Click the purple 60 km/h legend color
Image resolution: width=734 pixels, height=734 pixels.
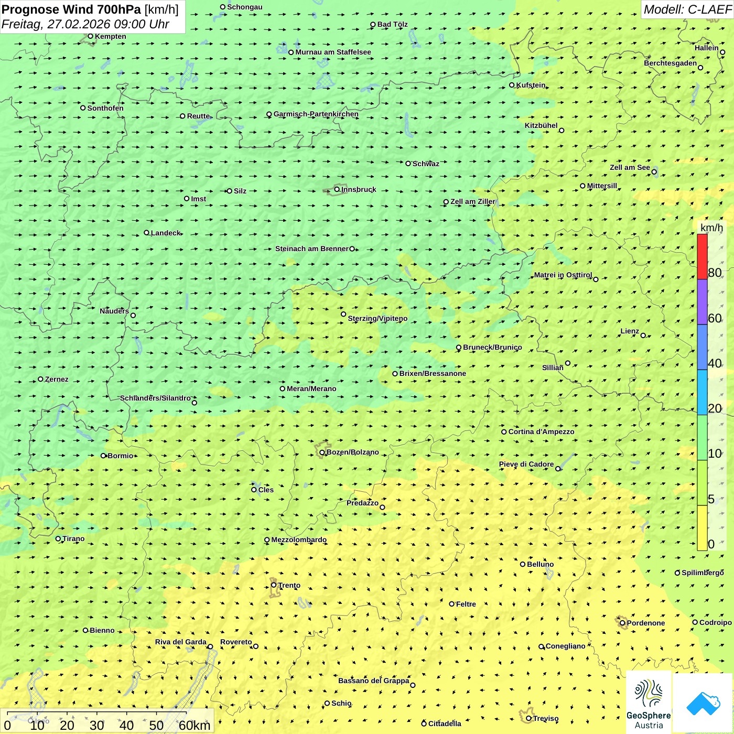702,302
